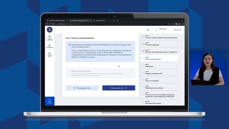This screenshot has height=129, width=229.
Task: Reload the page in the browser
Action: coord(53,24)
